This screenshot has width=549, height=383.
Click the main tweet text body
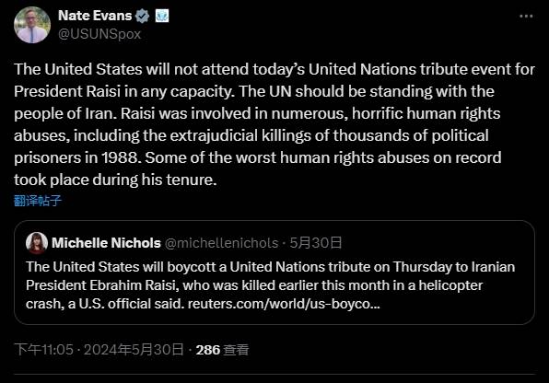tap(274, 124)
